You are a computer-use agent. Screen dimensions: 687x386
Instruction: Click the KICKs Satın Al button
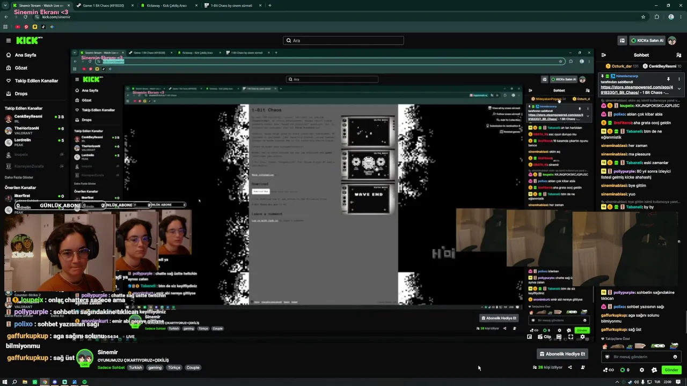[647, 40]
